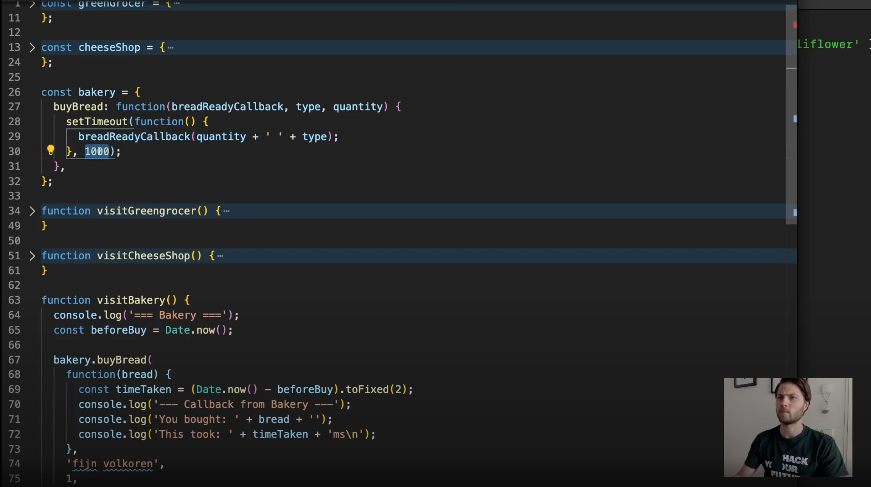The width and height of the screenshot is (871, 487).
Task: Click the selected 1000 timeout value
Action: [97, 152]
